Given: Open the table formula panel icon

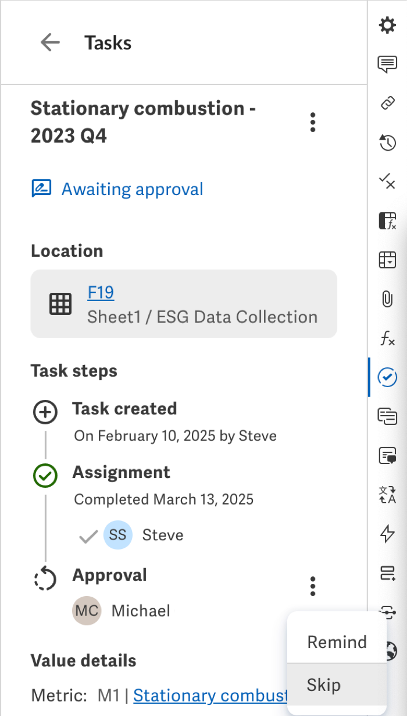Looking at the screenshot, I should 387,221.
